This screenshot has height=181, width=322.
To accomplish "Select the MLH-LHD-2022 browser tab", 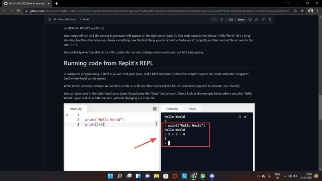I will 27,4.
